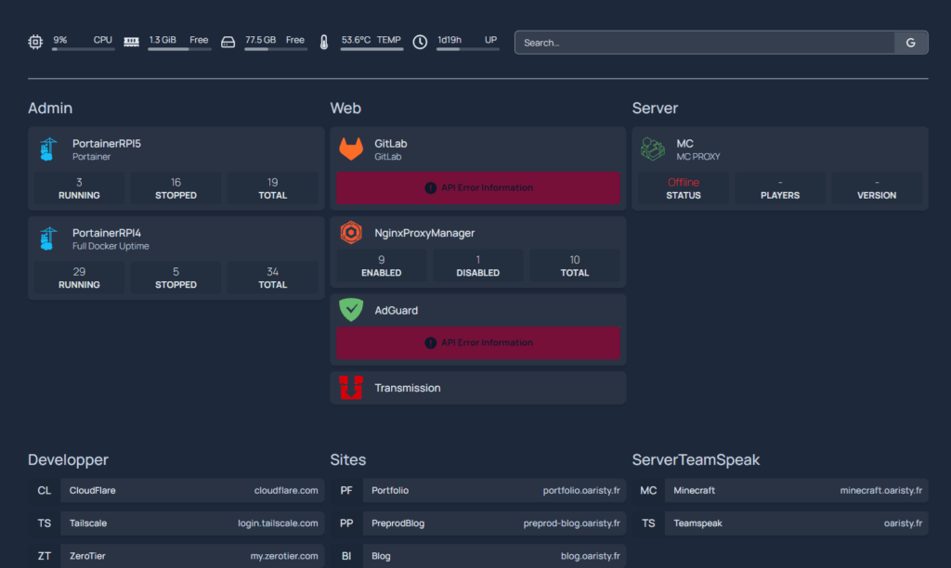Open the GitLab service link
The height and width of the screenshot is (568, 951).
point(391,144)
